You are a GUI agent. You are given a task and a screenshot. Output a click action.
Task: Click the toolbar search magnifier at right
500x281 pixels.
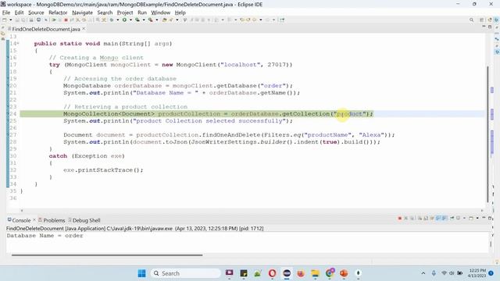(x=471, y=20)
